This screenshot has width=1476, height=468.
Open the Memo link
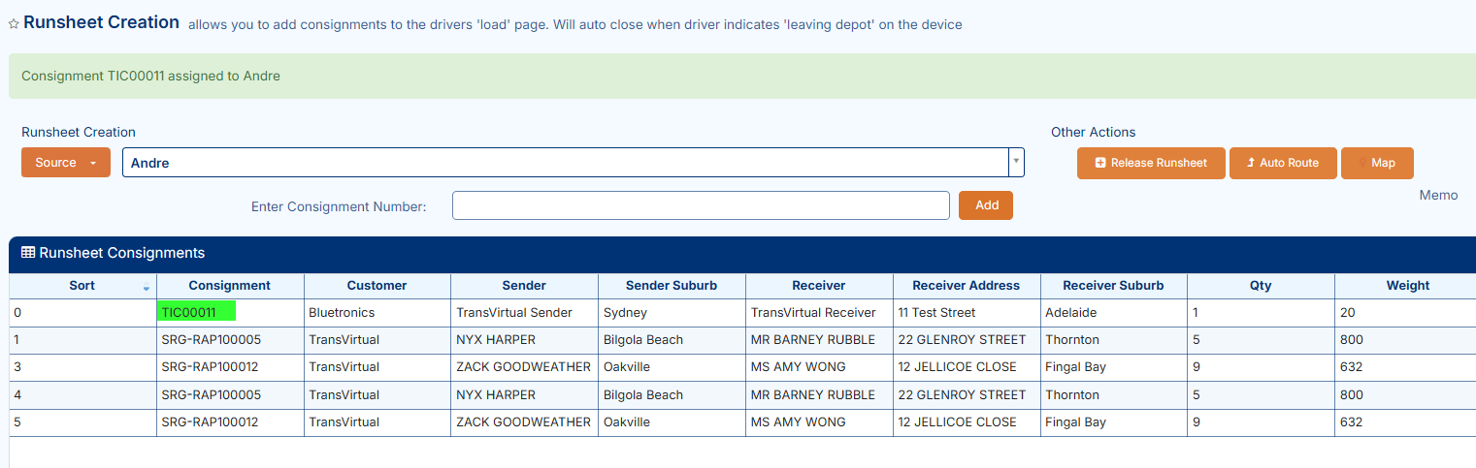pos(1438,195)
